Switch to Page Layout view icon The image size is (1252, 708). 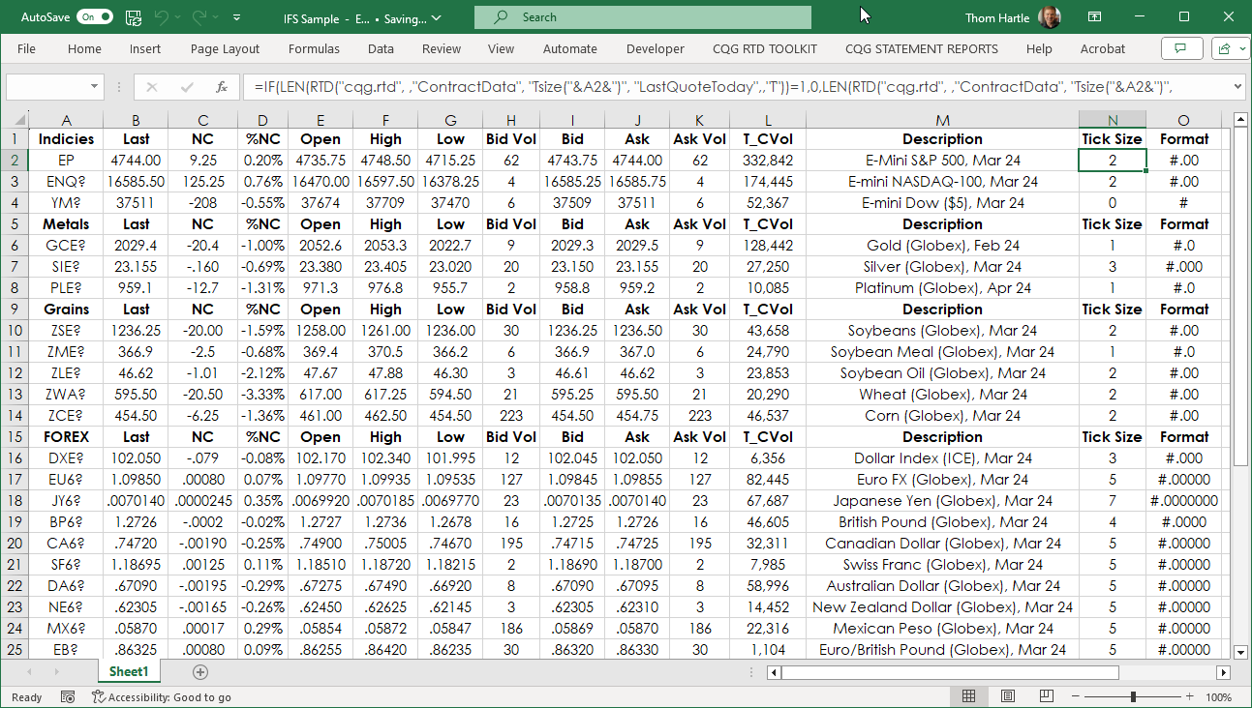(x=1008, y=696)
